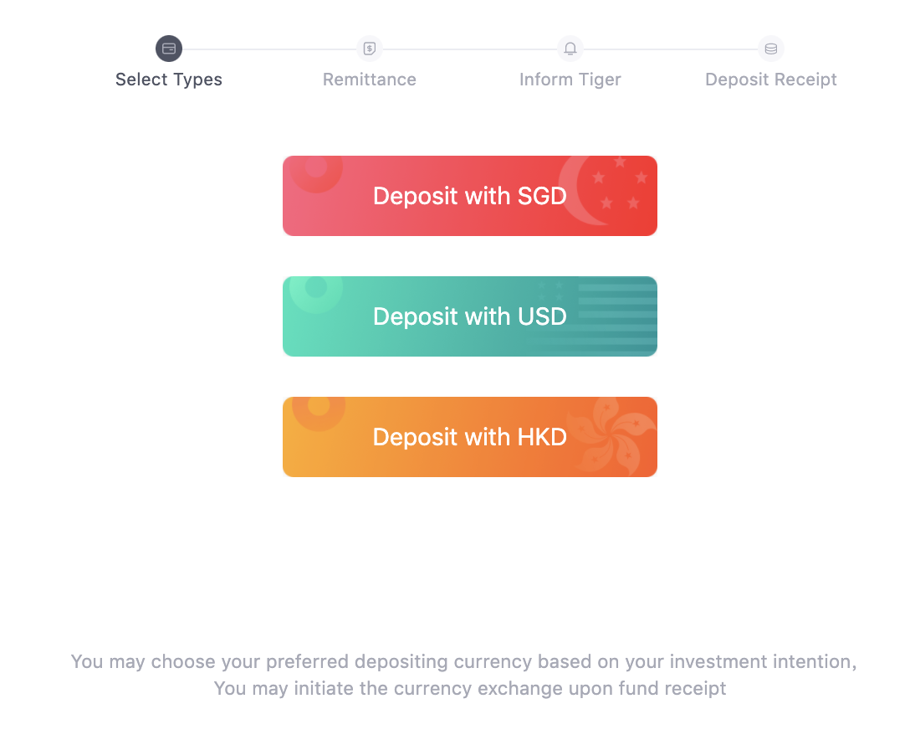Jump to the Deposit Receipt step label
Viewport: 915px width, 745px height.
(x=771, y=80)
